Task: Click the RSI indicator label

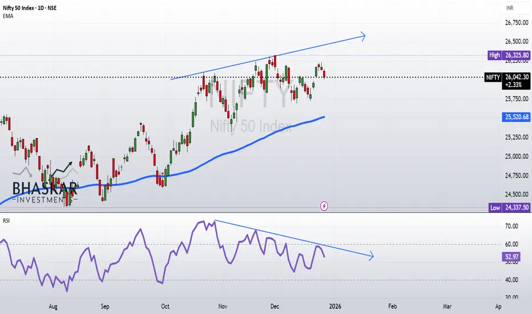Action: [x=6, y=220]
